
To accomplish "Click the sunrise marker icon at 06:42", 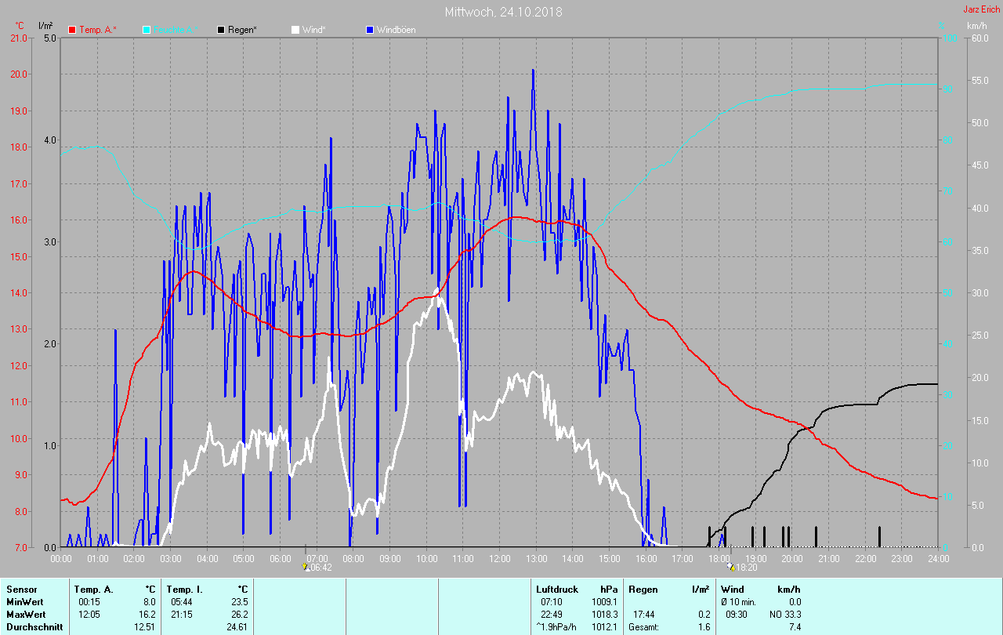I will 306,566.
